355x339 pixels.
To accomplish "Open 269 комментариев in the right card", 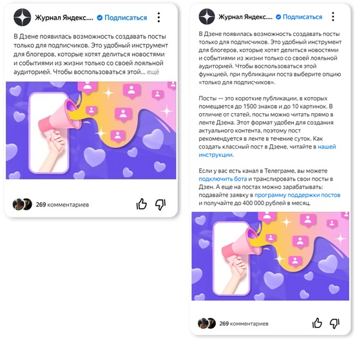I will pos(244,324).
